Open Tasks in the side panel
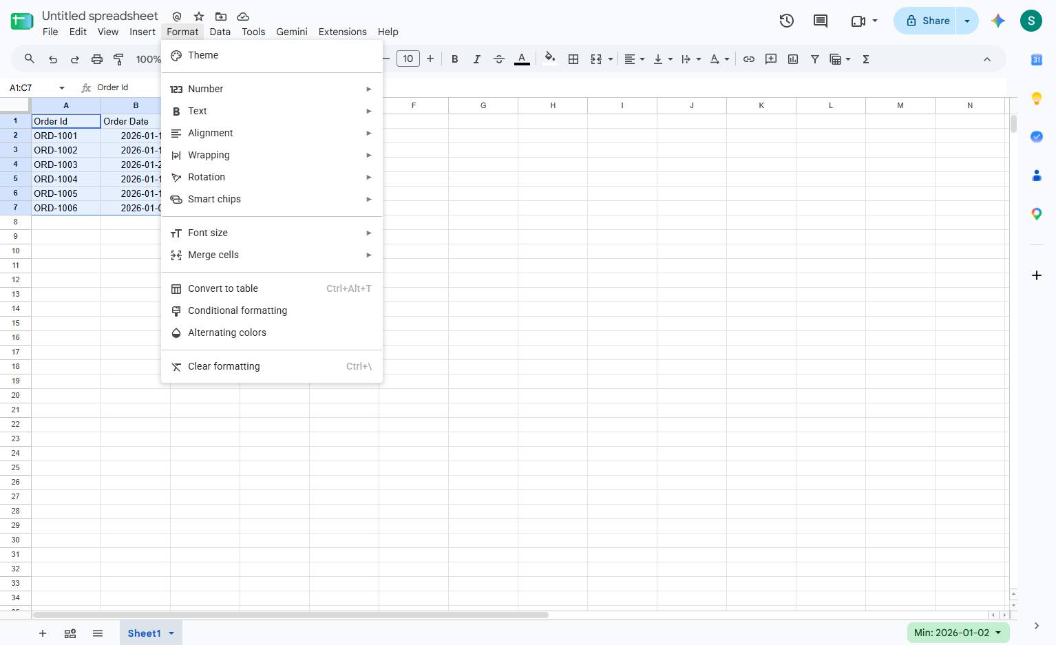This screenshot has height=645, width=1056. tap(1037, 137)
